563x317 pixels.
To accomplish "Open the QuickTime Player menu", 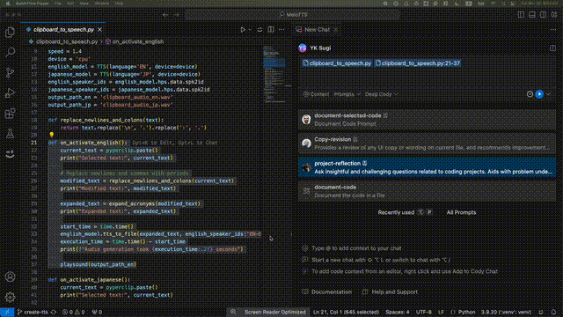I will [33, 4].
